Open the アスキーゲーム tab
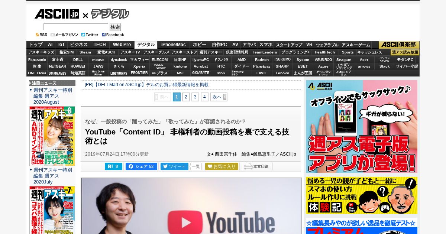 click(356, 45)
